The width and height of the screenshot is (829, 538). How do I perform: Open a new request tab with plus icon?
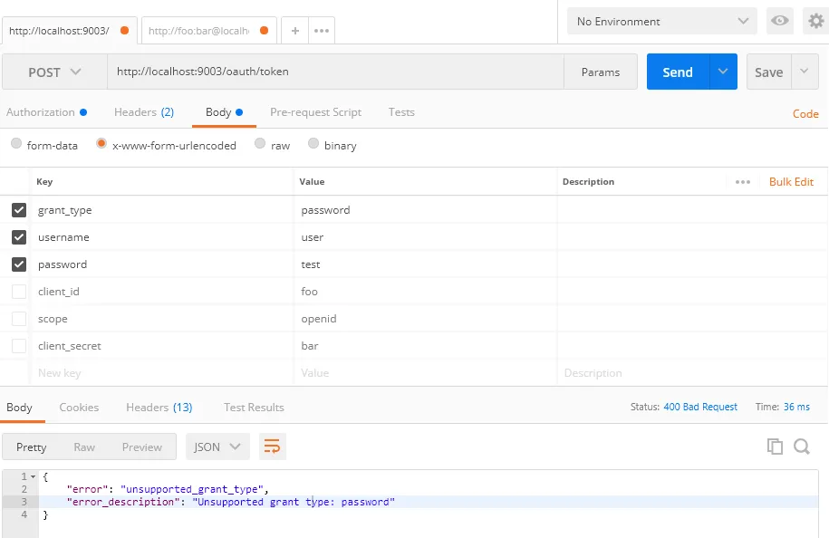[295, 31]
